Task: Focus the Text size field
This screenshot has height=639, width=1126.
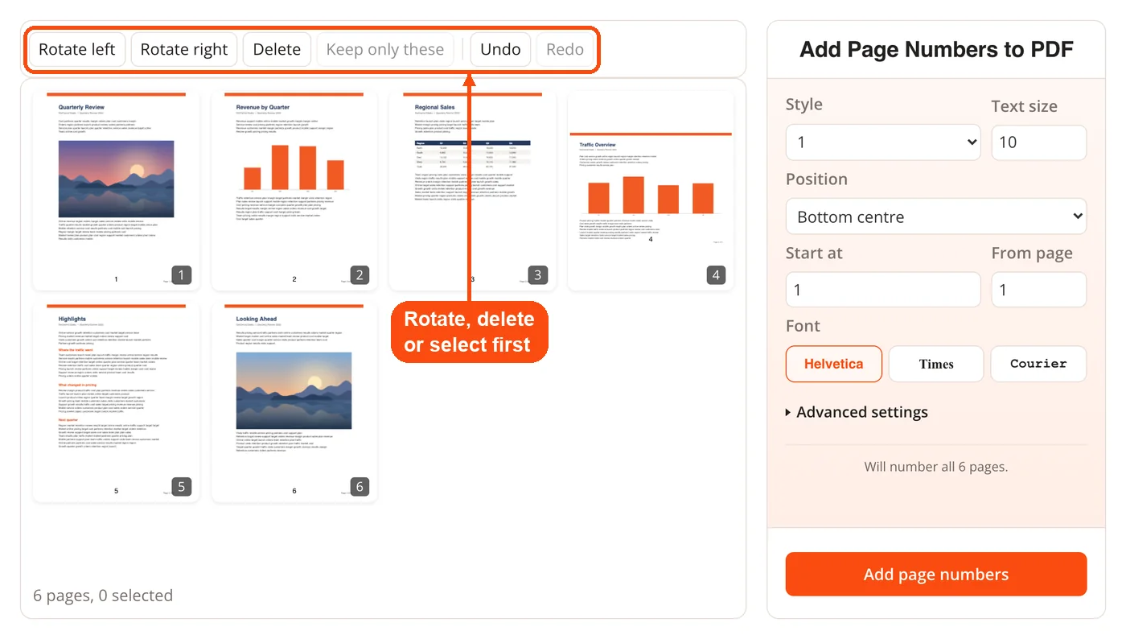Action: 1038,142
